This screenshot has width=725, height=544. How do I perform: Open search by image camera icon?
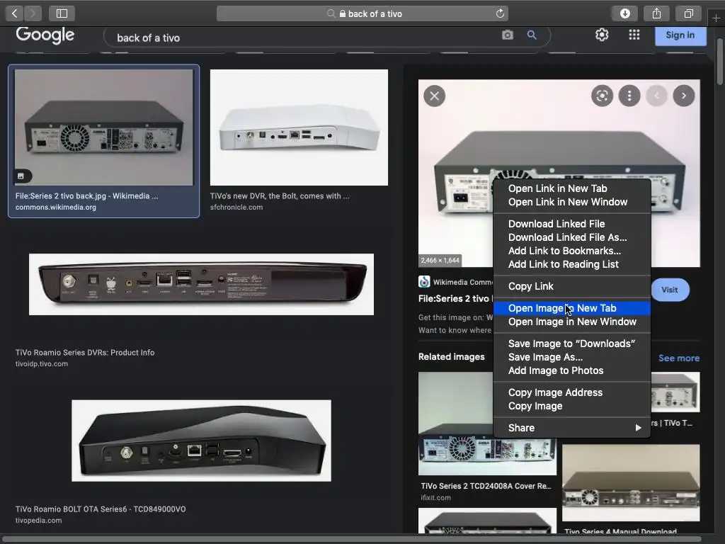pos(507,35)
